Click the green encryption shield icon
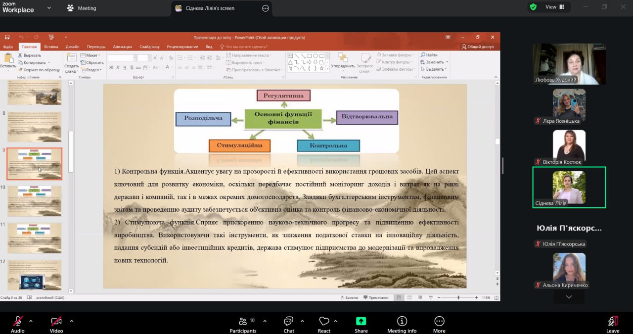This screenshot has height=334, width=633. coord(533,7)
